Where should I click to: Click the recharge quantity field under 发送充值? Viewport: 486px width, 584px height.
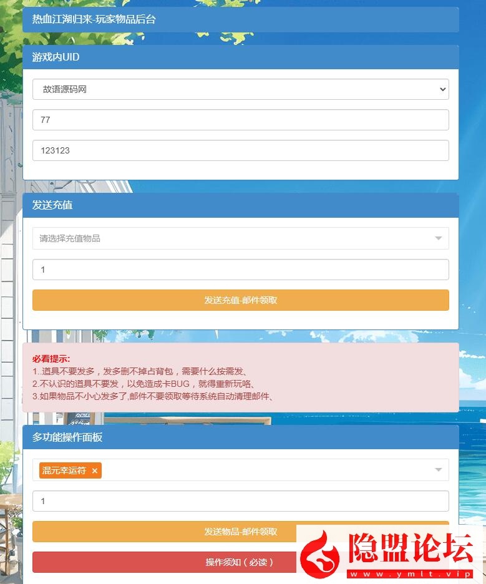pos(241,270)
